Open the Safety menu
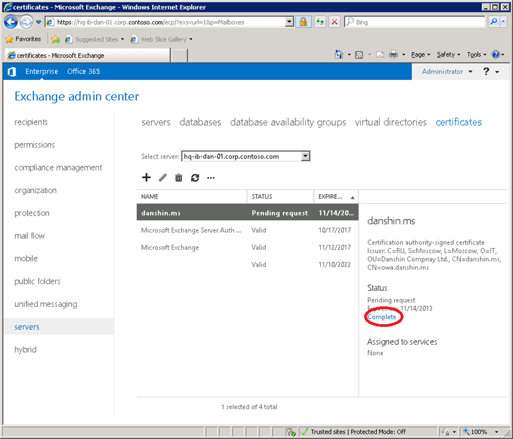Screen dimensions: 513x439 pos(448,54)
